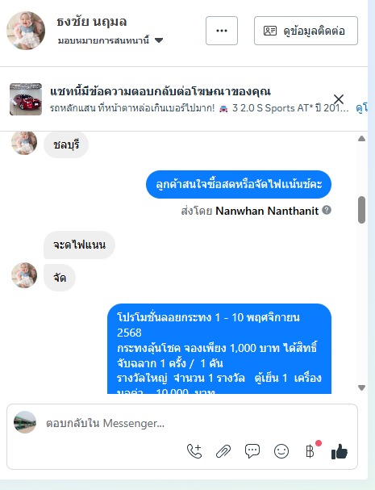Screen dimensions: 375x490
Task: Click the help icon beside Nanwhan Nanthanit
Action: point(327,210)
